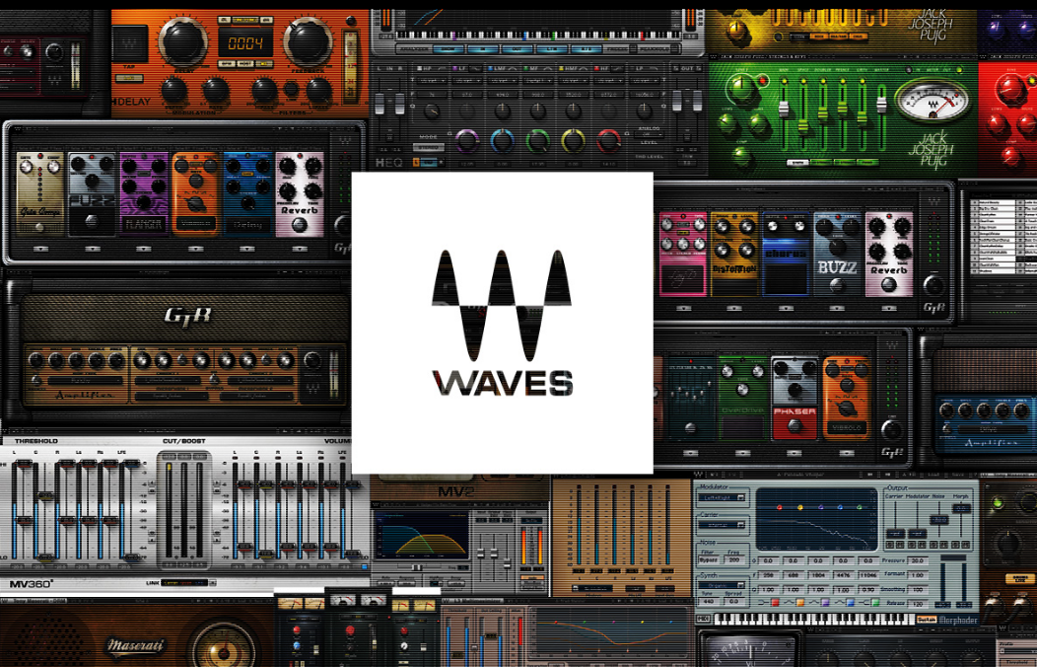Open the dropdown arrow under the Buzz pedal
Screen dimensions: 1037x667
[x=837, y=308]
